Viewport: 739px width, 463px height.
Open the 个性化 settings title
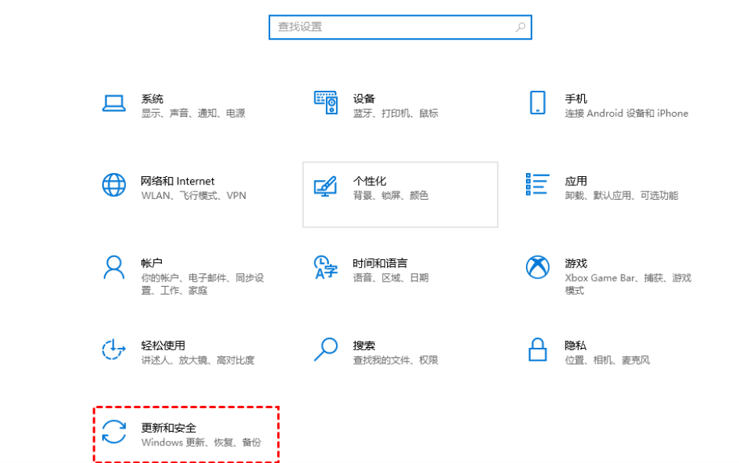[369, 181]
